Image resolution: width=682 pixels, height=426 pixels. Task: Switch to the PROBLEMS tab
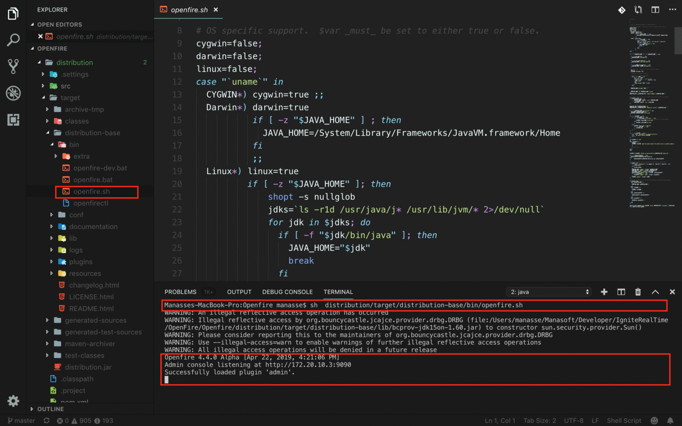[180, 292]
